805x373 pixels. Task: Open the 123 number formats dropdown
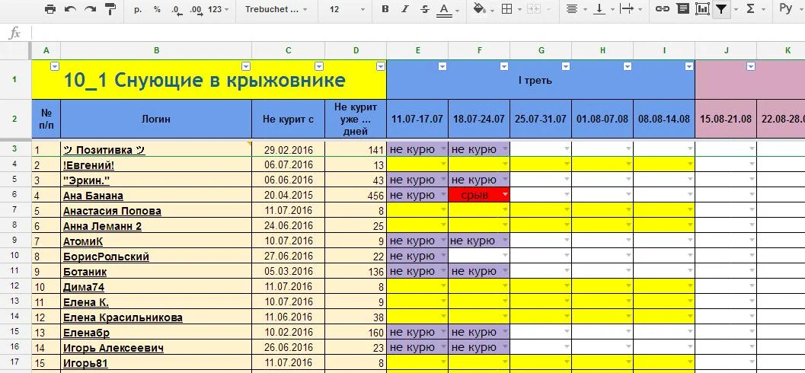pyautogui.click(x=218, y=9)
